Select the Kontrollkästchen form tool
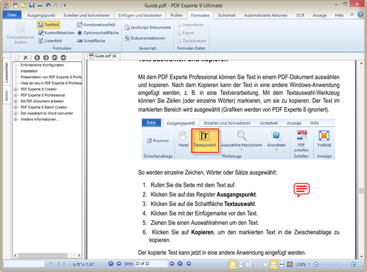367x272 pixels. point(56,33)
